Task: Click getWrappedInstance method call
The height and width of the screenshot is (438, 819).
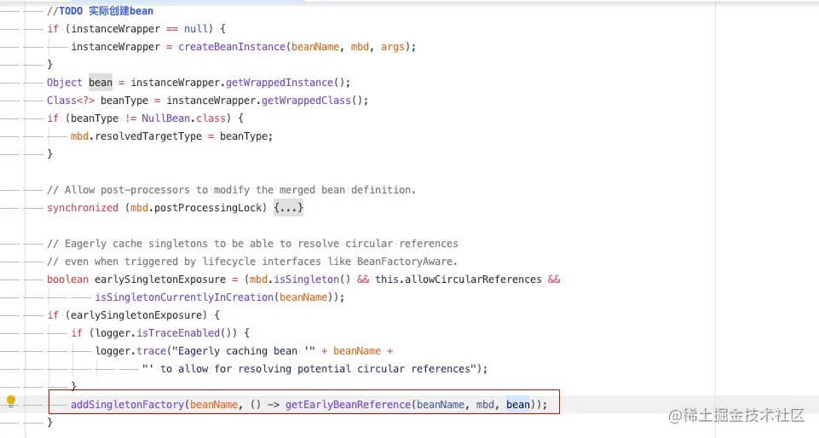Action: pyautogui.click(x=280, y=83)
